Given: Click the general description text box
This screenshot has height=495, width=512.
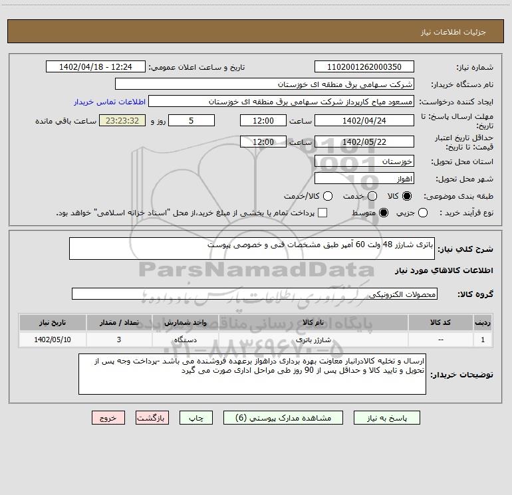Looking at the screenshot, I should tap(252, 248).
